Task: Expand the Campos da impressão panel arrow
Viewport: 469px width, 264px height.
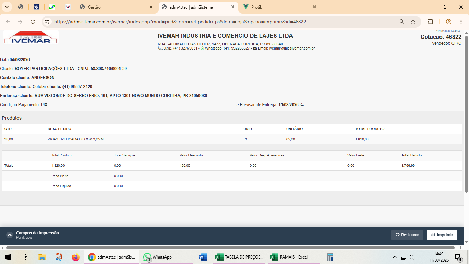Action: [x=10, y=235]
